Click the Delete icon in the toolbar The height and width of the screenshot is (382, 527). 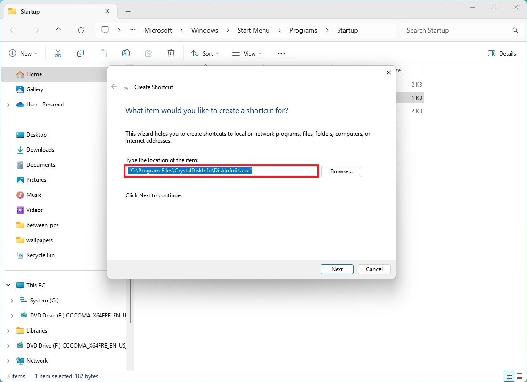tap(171, 53)
